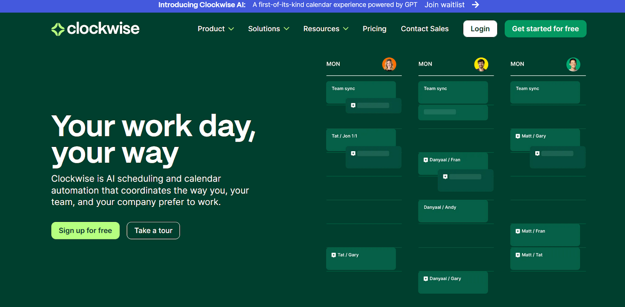
Task: Expand the Resources dropdown chevron
Action: click(346, 29)
